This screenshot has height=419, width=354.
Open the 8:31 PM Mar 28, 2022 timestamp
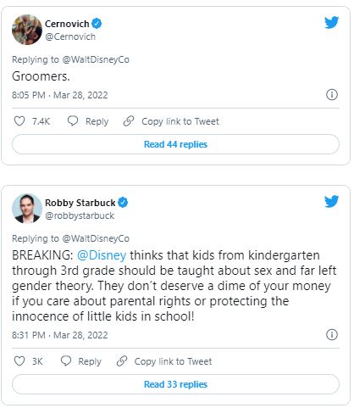pos(60,335)
